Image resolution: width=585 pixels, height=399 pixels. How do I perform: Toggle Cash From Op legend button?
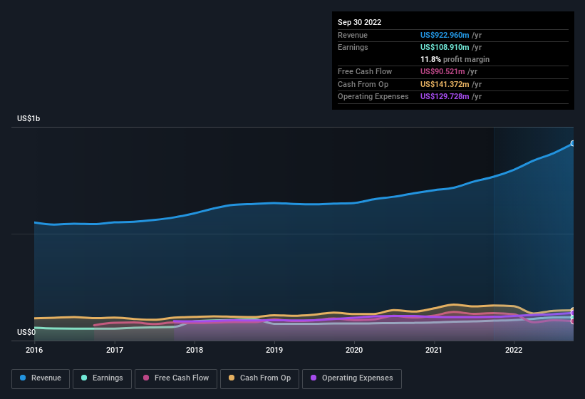[259, 378]
